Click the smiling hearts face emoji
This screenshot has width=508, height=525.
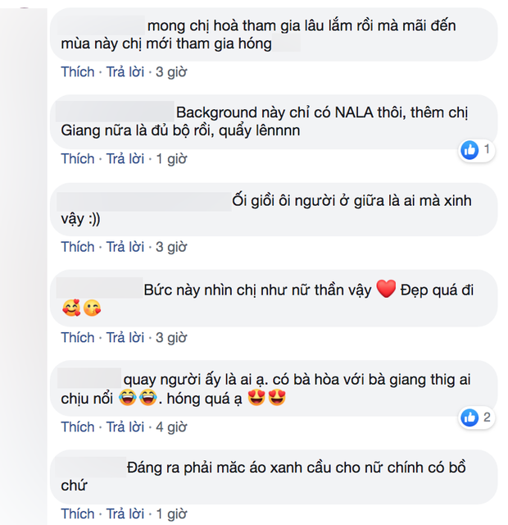[71, 308]
